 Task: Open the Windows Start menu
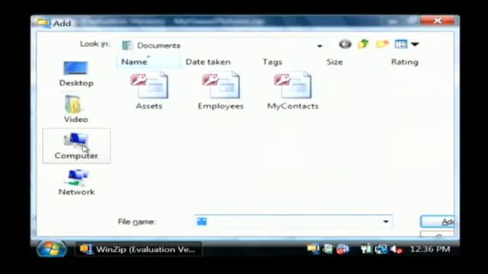[51, 249]
